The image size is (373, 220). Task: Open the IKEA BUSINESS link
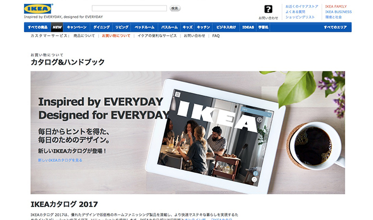click(x=338, y=12)
